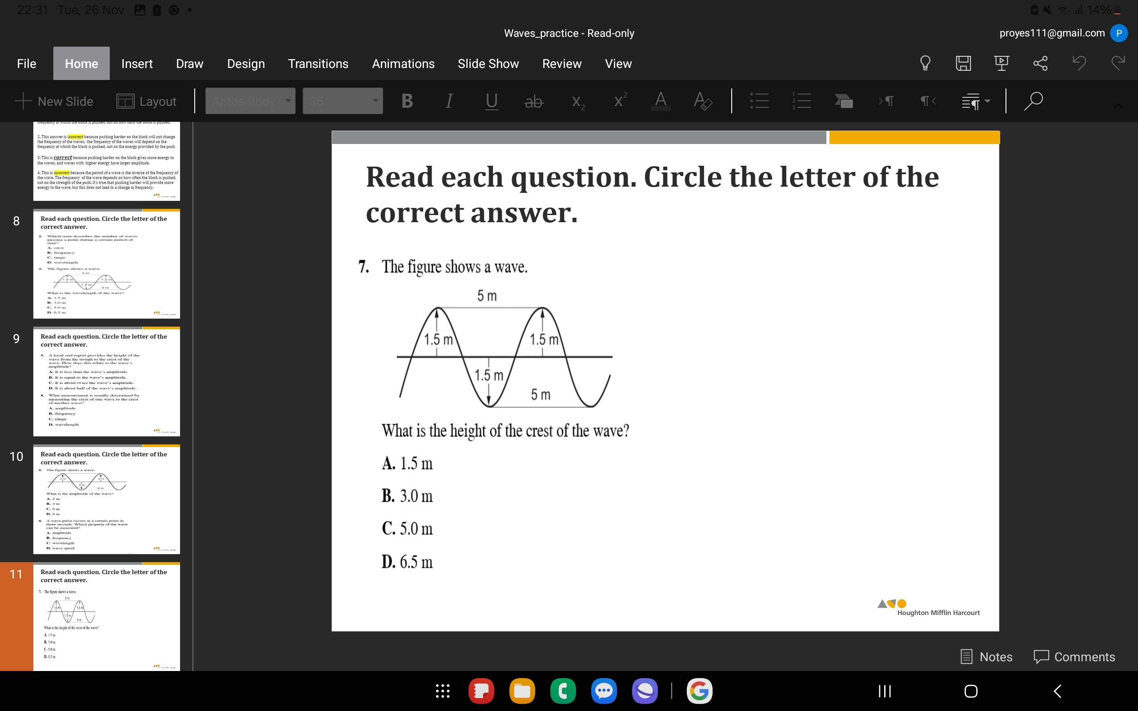Switch to the Draw tab
Viewport: 1138px width, 711px height.
pyautogui.click(x=189, y=64)
